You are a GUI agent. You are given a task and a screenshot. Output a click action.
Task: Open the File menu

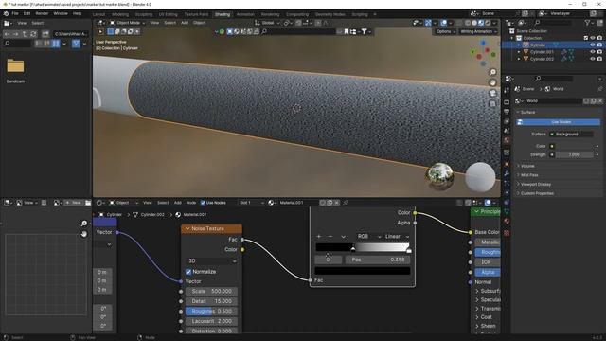(x=15, y=13)
